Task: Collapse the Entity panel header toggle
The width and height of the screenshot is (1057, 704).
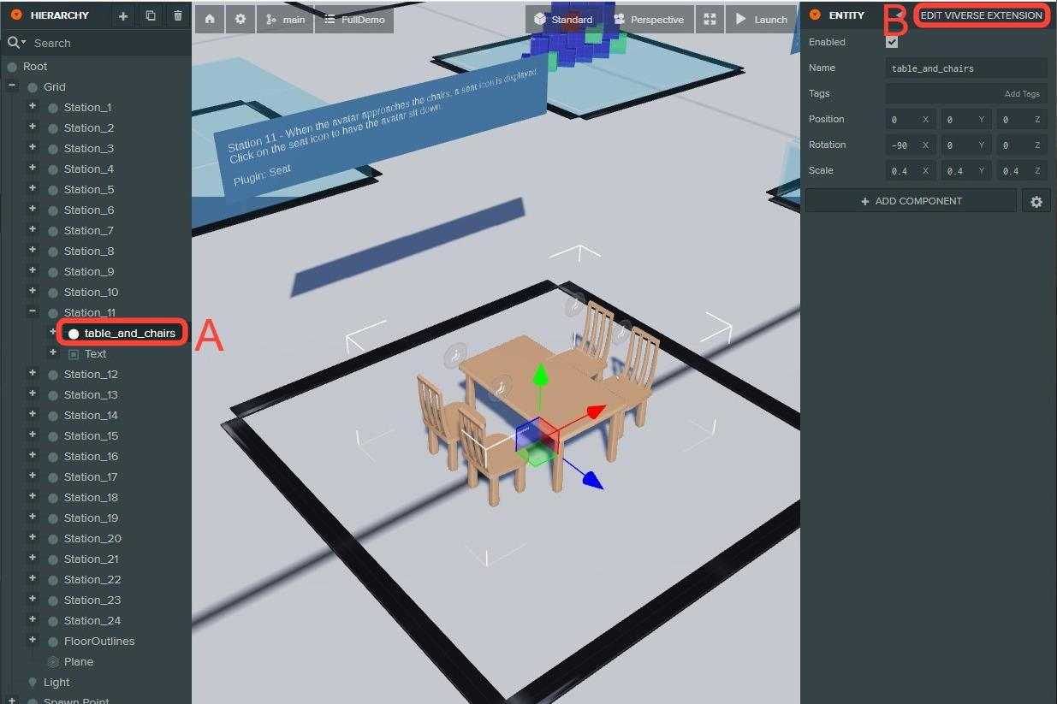Action: click(815, 15)
